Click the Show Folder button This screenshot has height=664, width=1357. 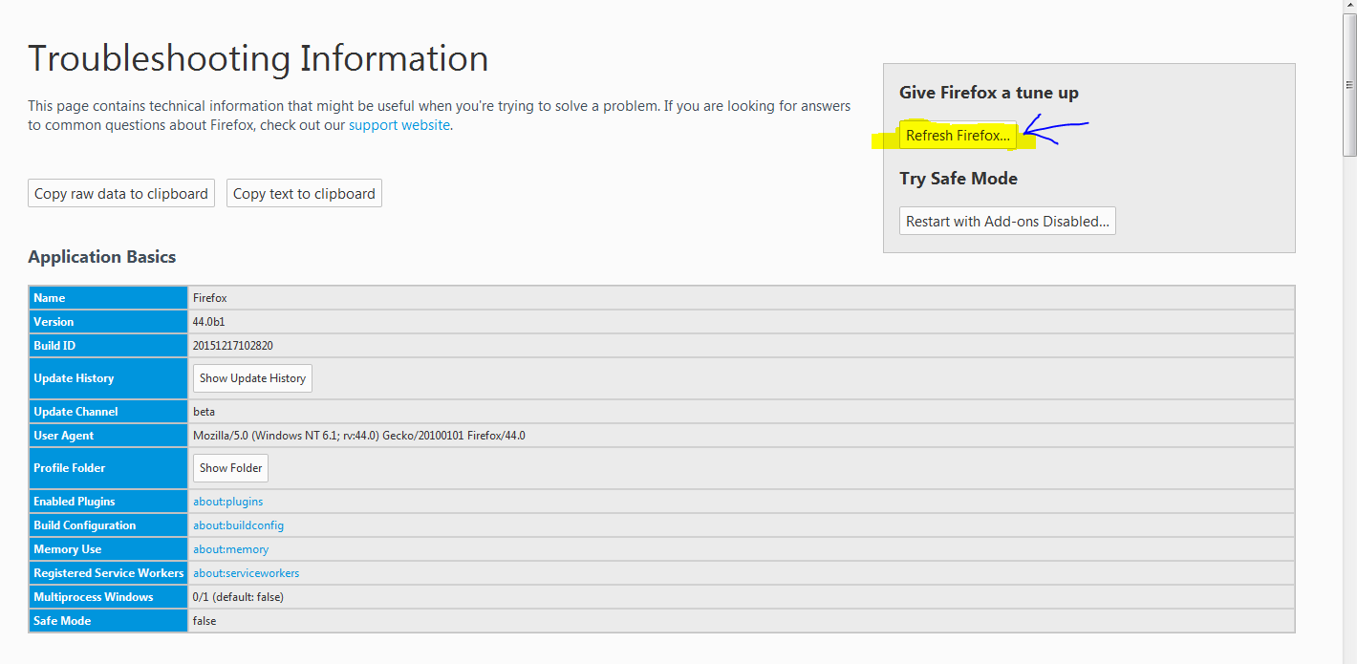tap(230, 468)
